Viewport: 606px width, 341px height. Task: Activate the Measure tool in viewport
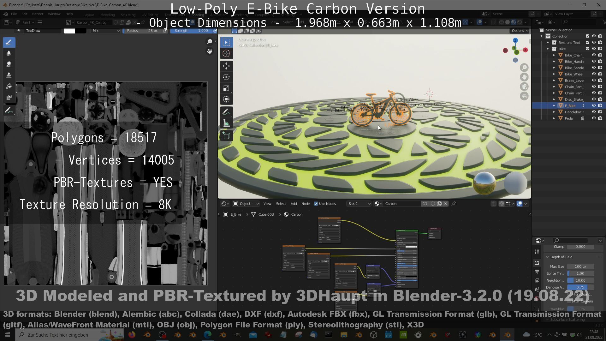pos(226,123)
